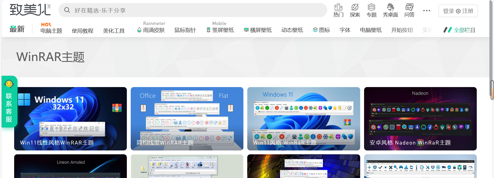494x178 pixels.
Task: Open the 问答 Q&A icon
Action: 409,10
